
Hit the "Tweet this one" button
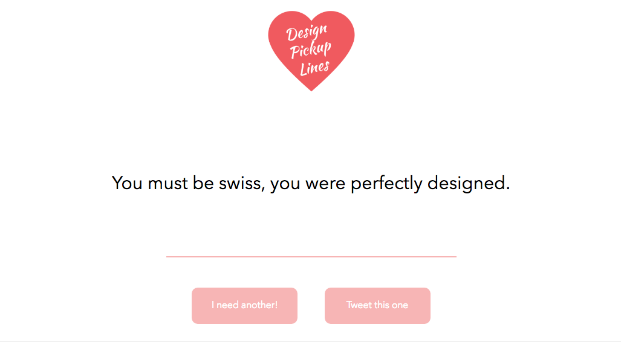point(377,305)
